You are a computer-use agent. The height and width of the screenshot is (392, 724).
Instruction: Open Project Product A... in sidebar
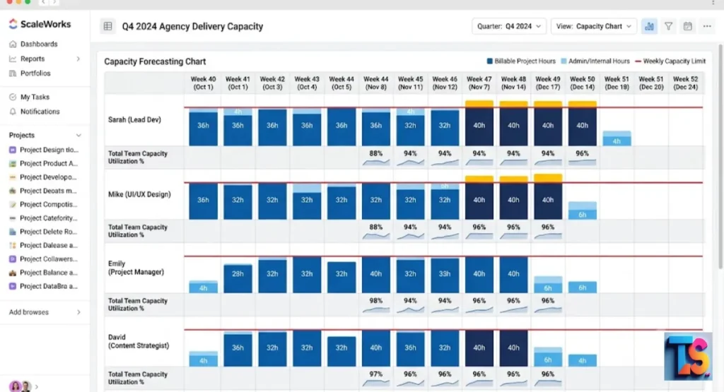(49, 163)
